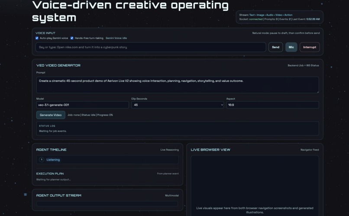Screen dimensions: 349x216
Task: Select the Listening step in Agent Timeline
Action: (107, 159)
